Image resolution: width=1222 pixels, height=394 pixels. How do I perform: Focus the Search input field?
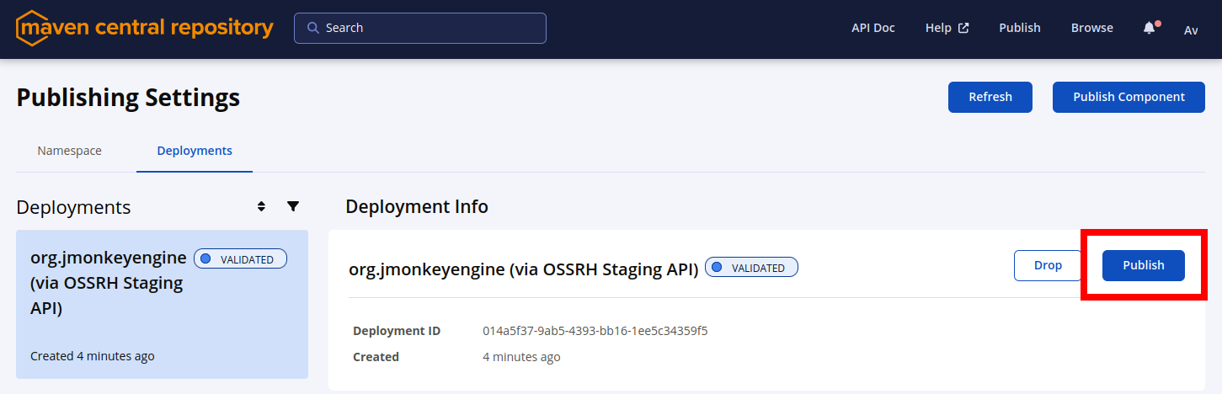point(430,28)
